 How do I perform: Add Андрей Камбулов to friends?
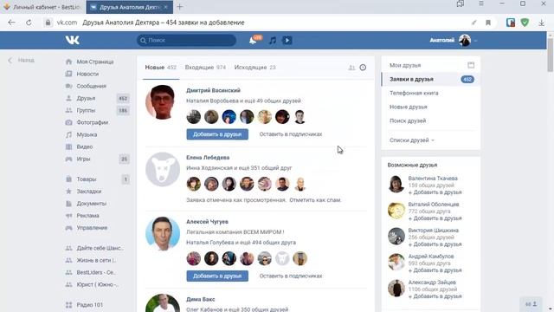[x=435, y=270]
